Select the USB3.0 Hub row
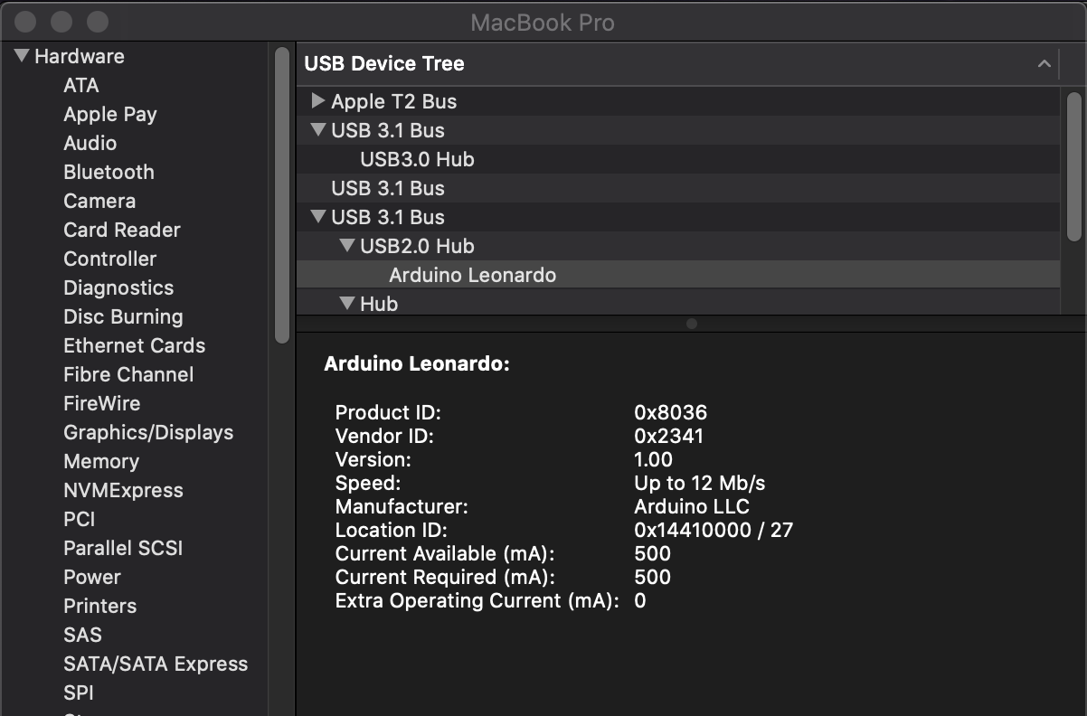1087x716 pixels. pos(678,159)
